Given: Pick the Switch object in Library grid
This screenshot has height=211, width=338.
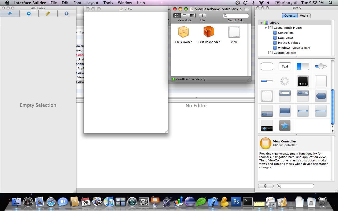Looking at the screenshot, I should pos(303,66).
